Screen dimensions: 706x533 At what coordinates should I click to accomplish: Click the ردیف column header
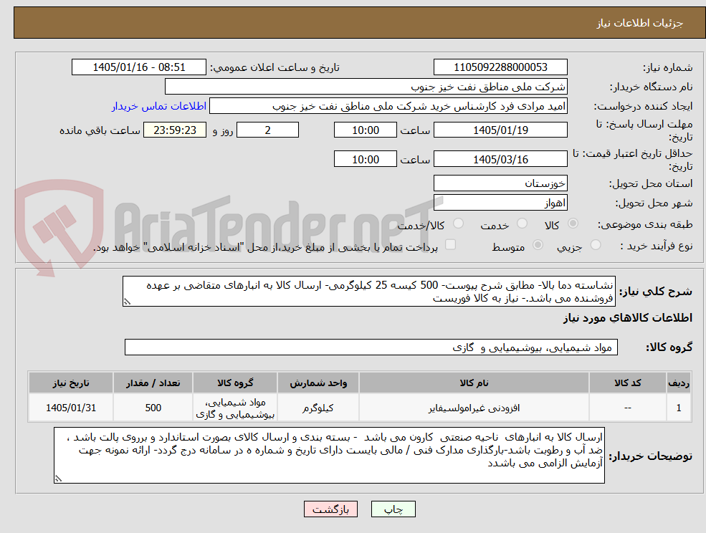pos(679,383)
